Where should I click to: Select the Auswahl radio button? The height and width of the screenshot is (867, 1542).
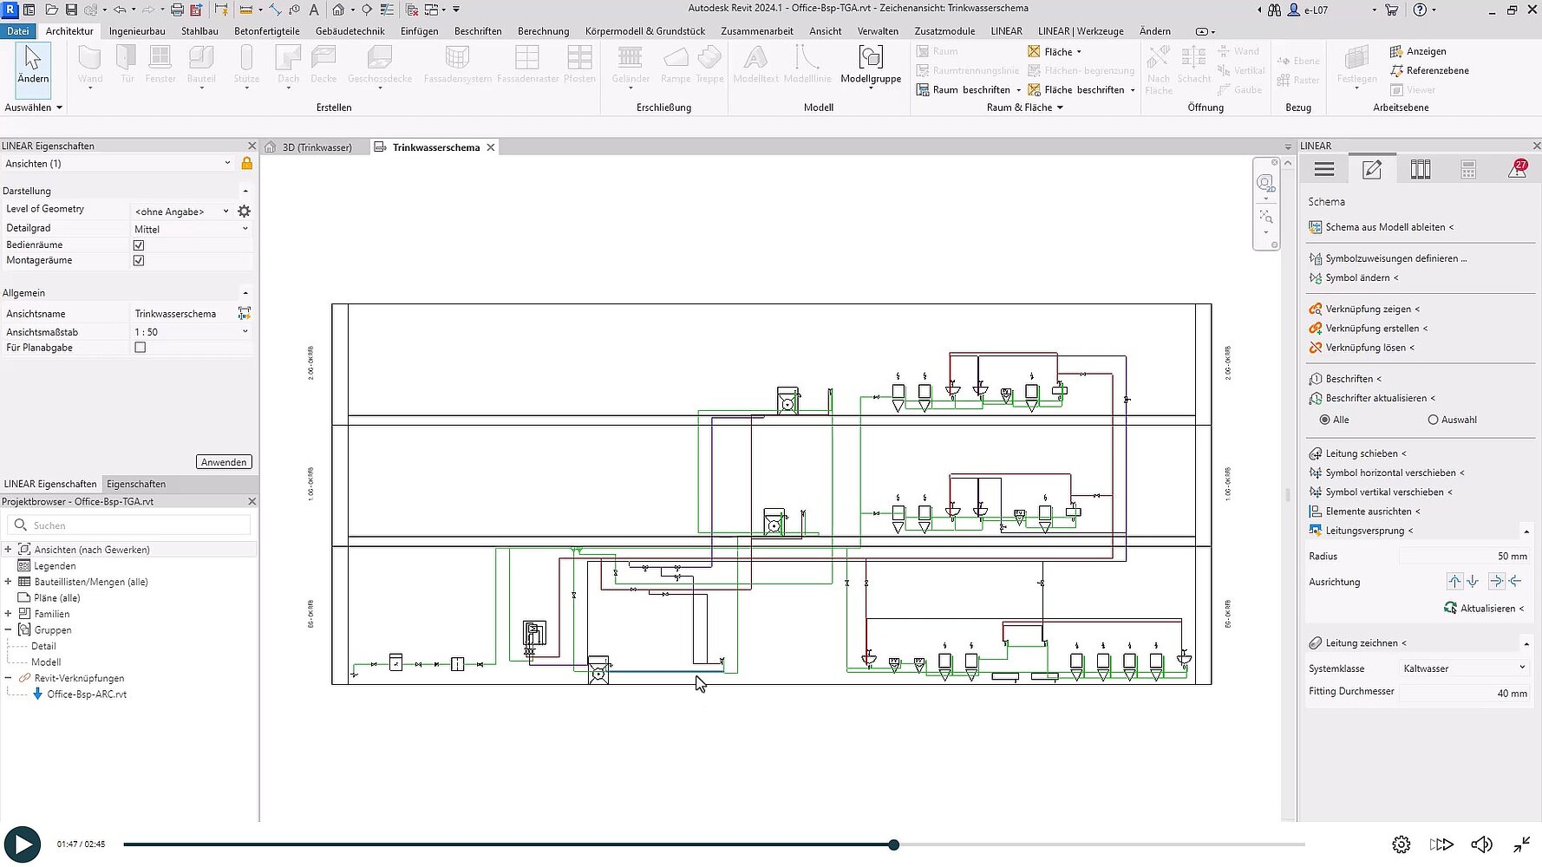tap(1433, 420)
